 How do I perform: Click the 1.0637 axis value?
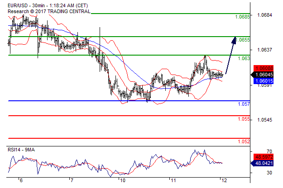264,50
